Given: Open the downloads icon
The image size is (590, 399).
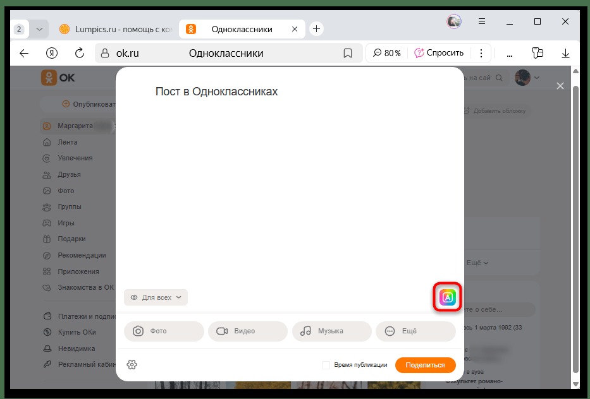Looking at the screenshot, I should click(565, 54).
